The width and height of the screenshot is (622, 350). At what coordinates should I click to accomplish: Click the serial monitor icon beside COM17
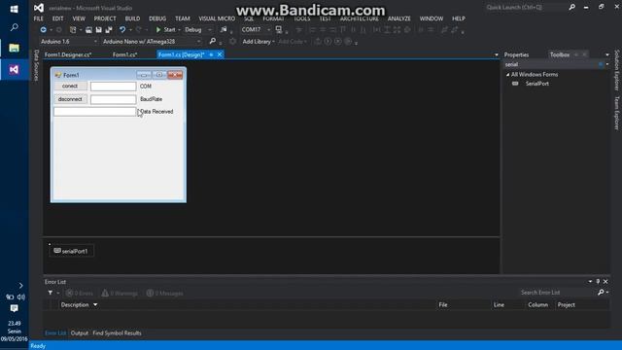coord(279,30)
